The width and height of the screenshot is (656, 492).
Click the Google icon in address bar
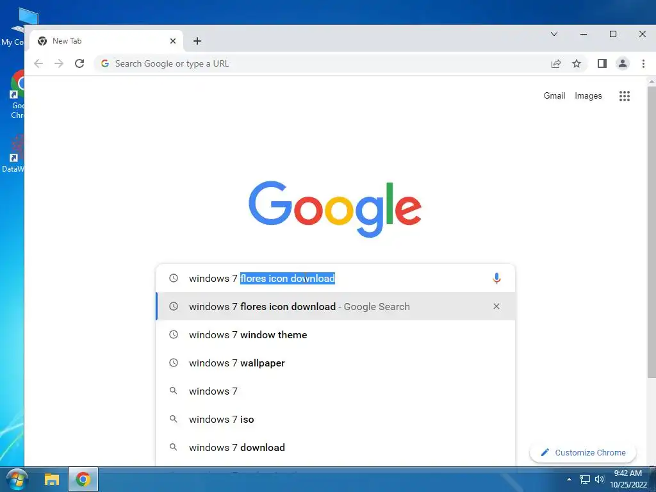105,63
